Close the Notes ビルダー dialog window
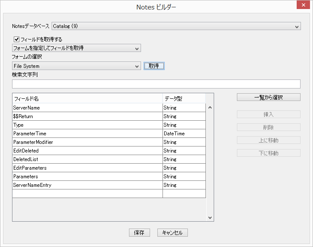313x247 pixels. 302,6
